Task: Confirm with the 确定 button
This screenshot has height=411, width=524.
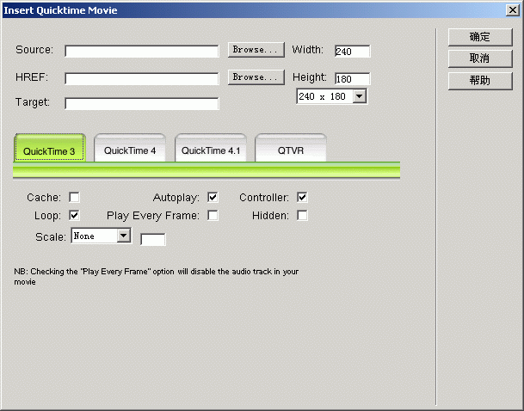Action: coord(480,37)
